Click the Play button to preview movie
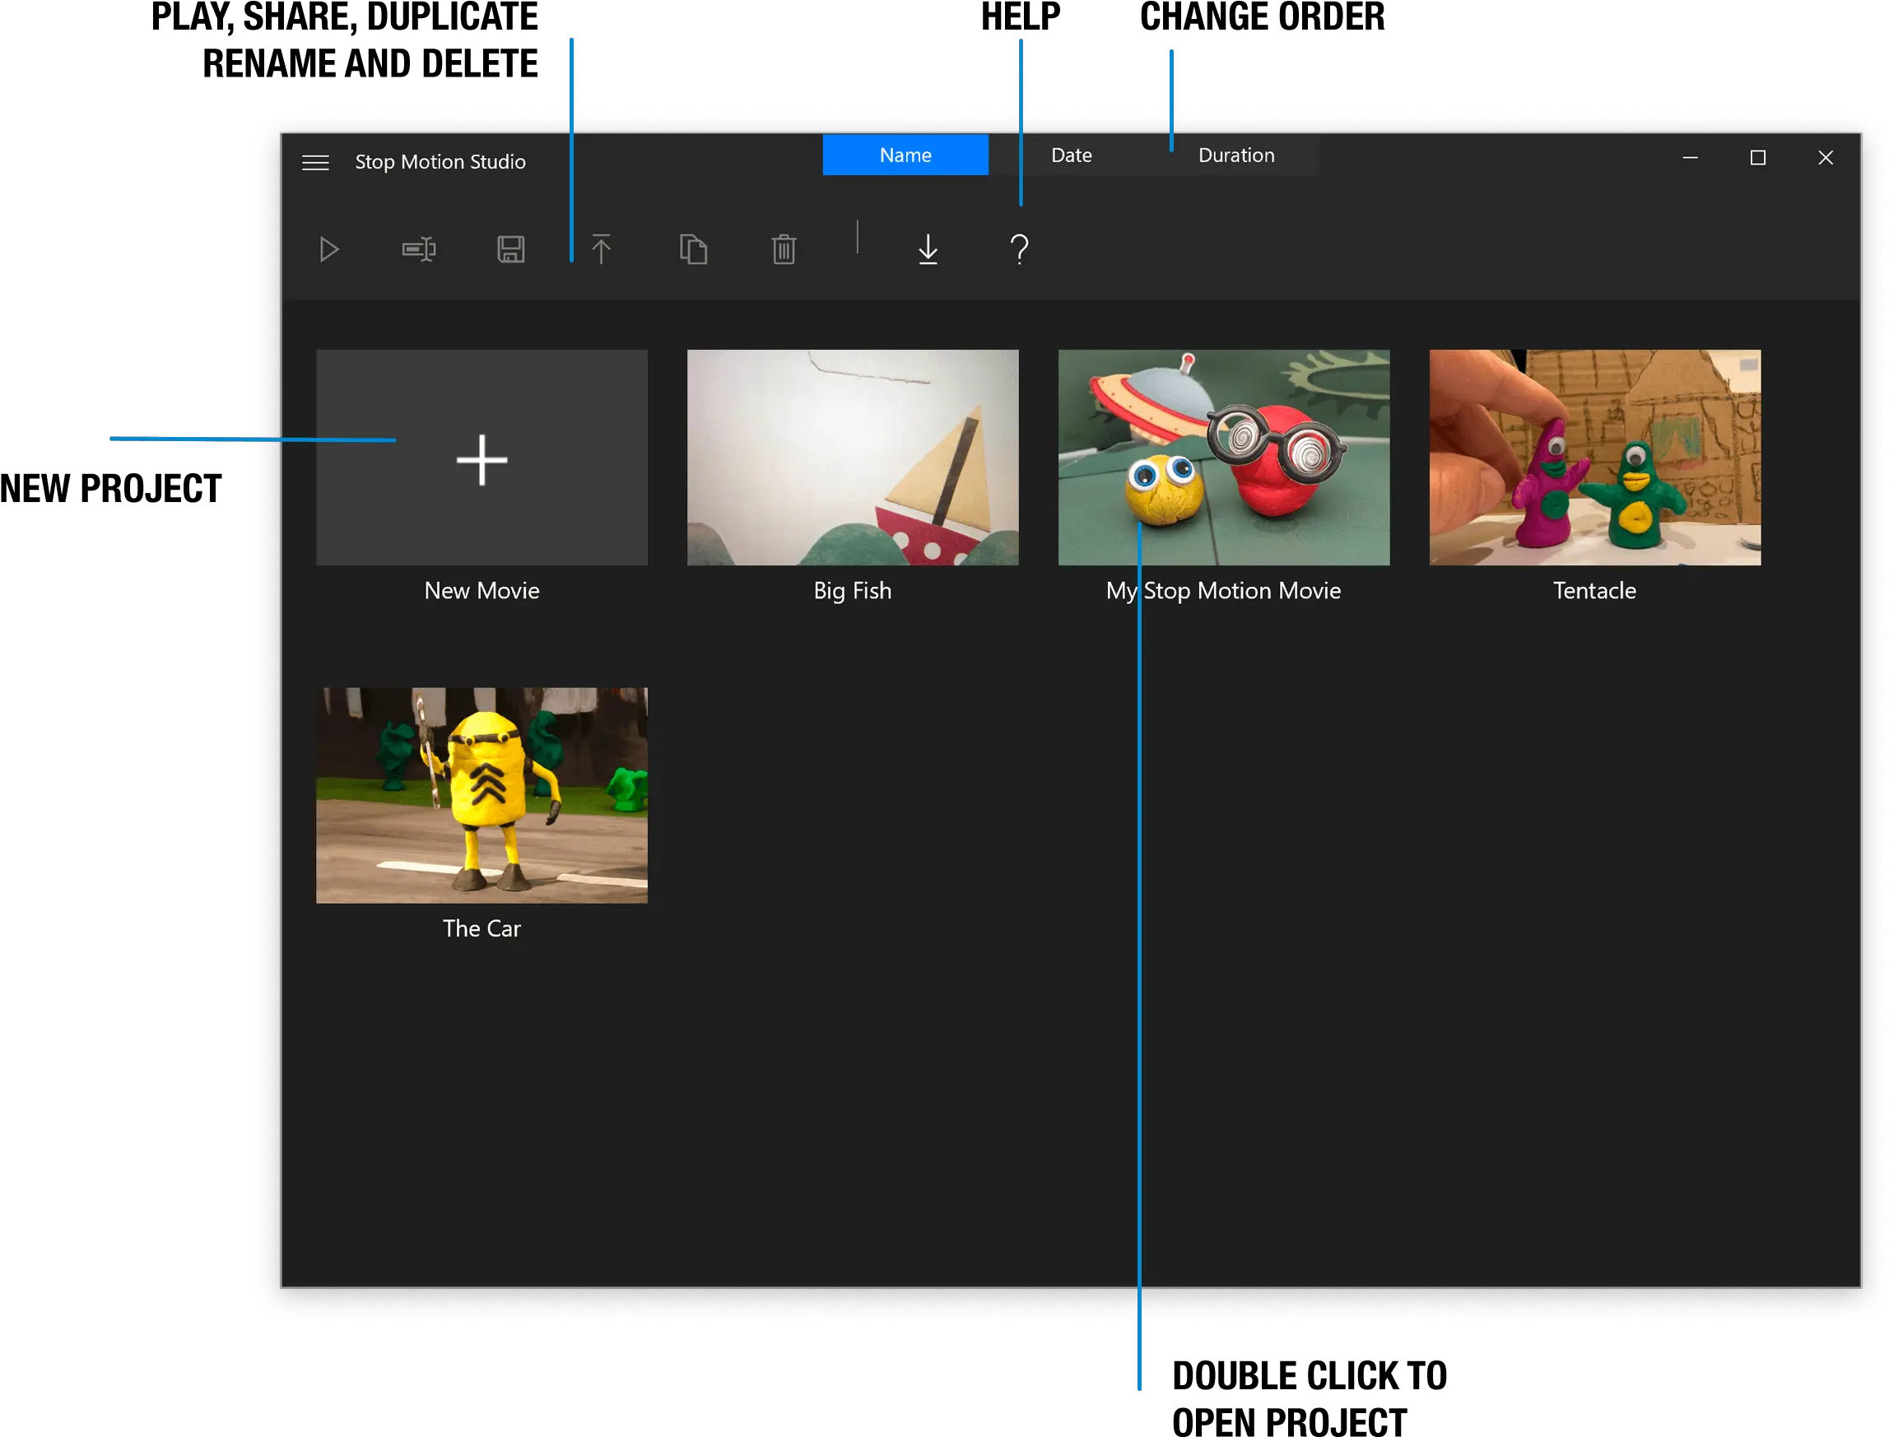 [329, 248]
